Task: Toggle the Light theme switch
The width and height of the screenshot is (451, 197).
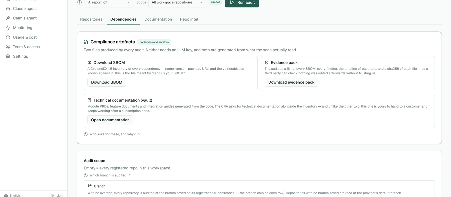Action: pos(57,195)
